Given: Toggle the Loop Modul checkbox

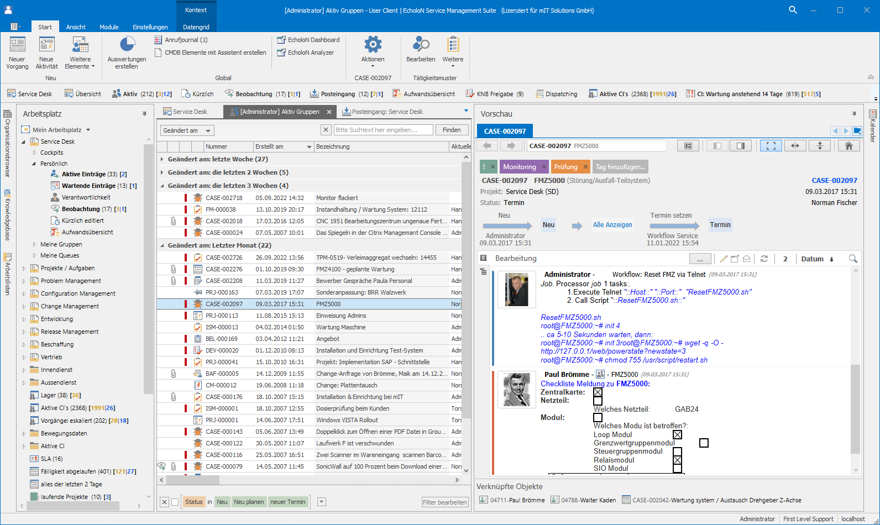Looking at the screenshot, I should coord(677,435).
